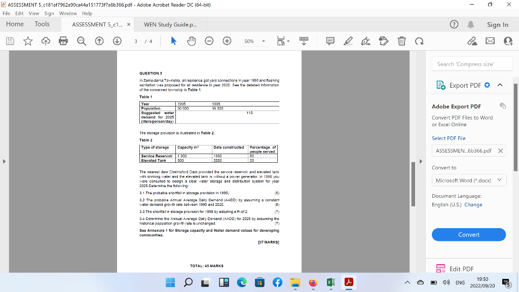
Task: Click the Convert button
Action: coord(468,234)
